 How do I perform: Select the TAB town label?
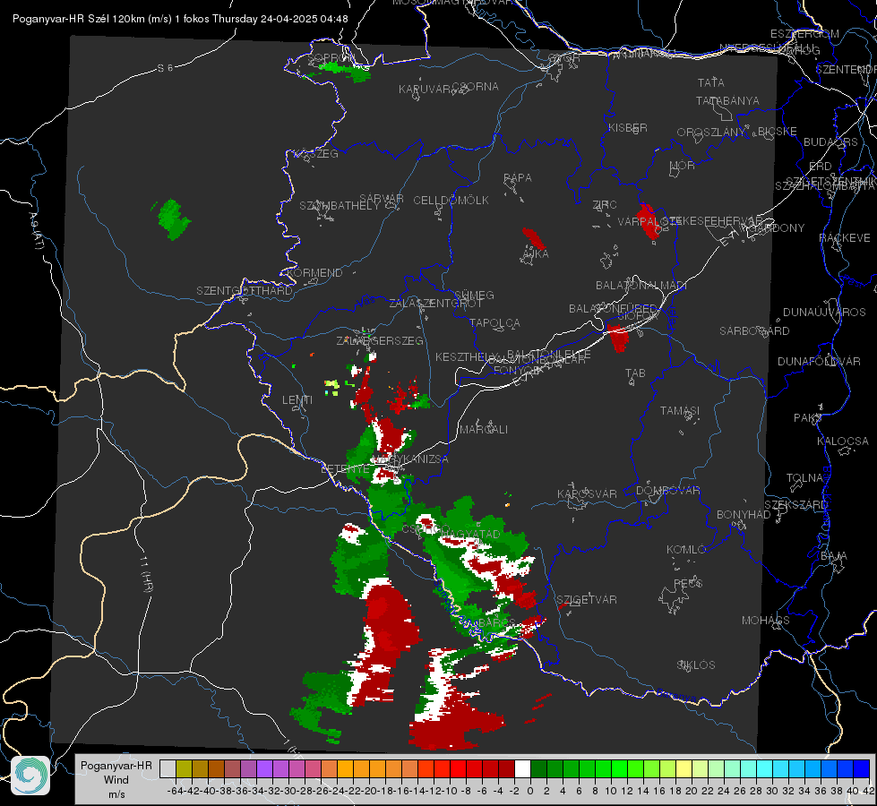[635, 373]
